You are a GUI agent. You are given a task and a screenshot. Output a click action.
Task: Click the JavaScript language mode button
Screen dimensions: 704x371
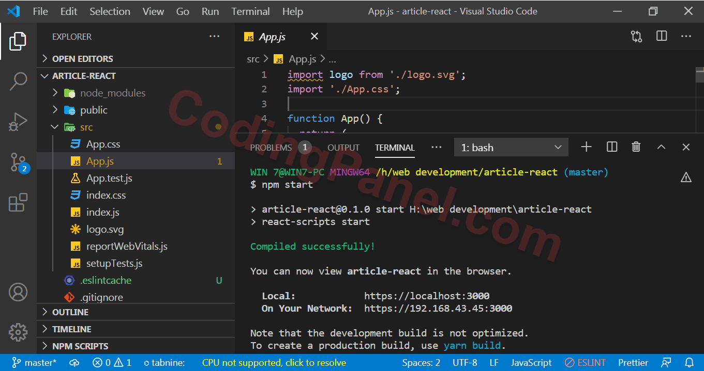(x=531, y=363)
